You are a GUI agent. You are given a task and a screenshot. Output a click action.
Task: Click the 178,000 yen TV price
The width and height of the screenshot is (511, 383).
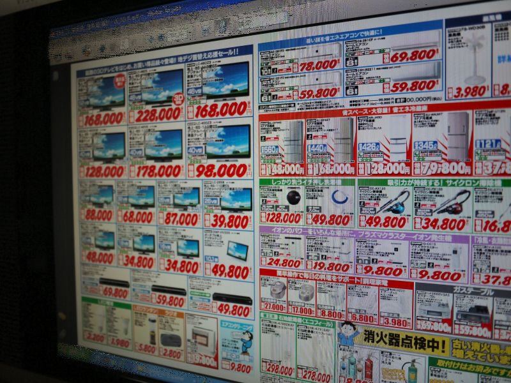click(x=158, y=171)
